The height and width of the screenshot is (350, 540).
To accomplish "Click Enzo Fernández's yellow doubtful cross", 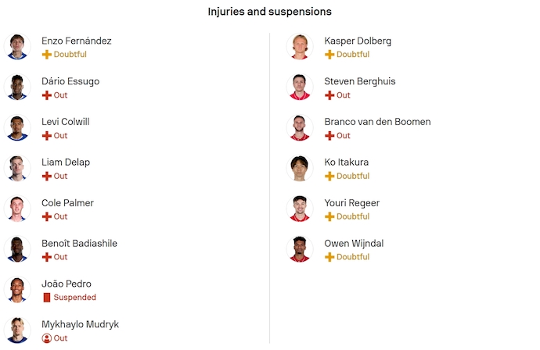I will click(47, 55).
